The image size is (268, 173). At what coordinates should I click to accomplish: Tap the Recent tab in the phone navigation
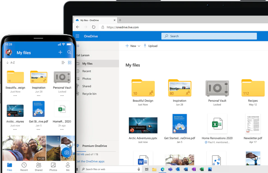[24, 167]
